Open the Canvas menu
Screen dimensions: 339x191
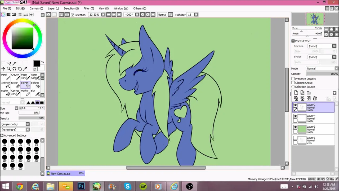36,8
